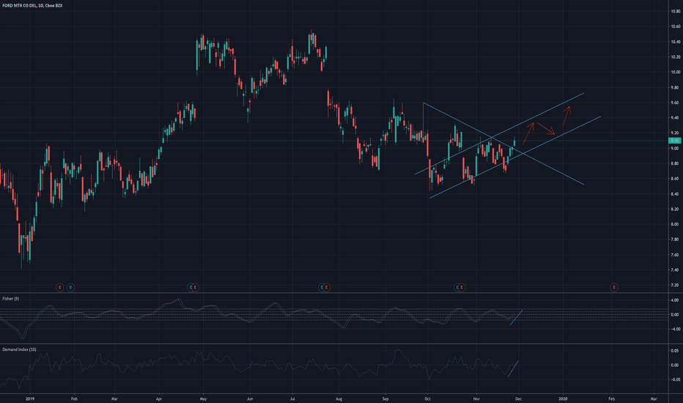Click the 8.20 price axis label

pos(676,209)
